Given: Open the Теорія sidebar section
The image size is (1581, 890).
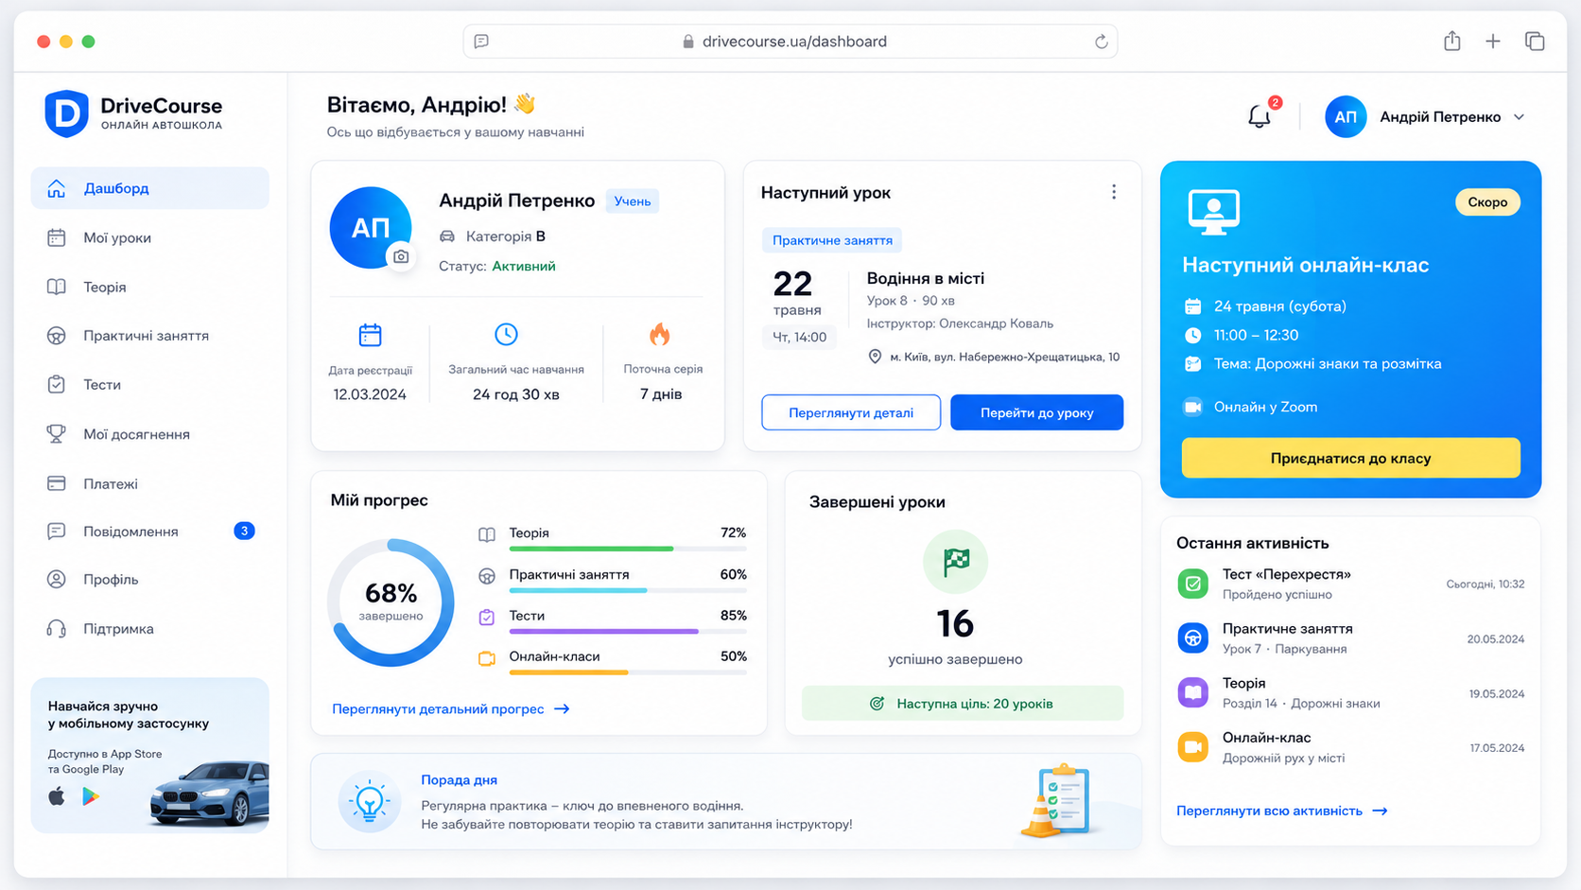Looking at the screenshot, I should pos(150,287).
